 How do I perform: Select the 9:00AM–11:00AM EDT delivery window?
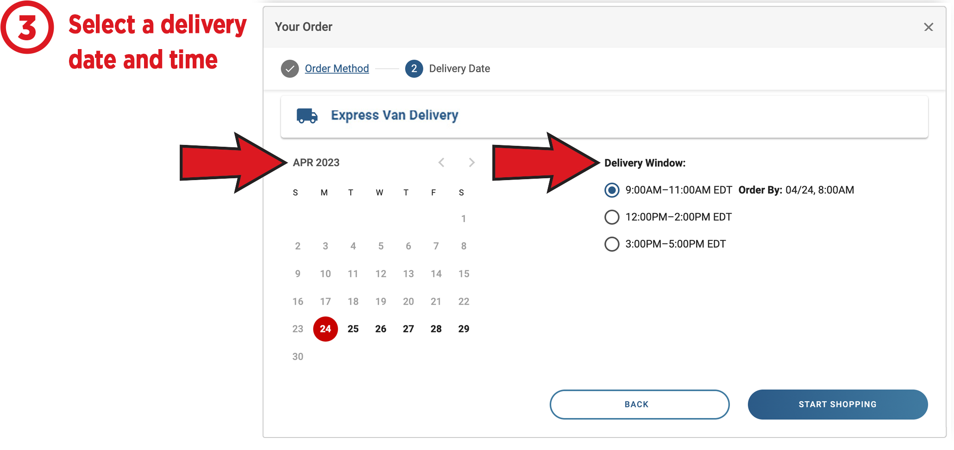(x=612, y=190)
